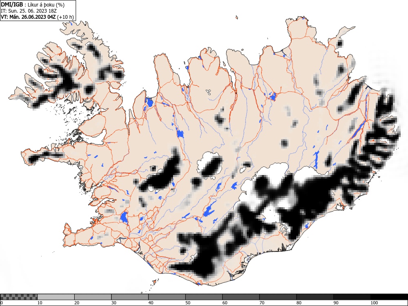Click the legend label '80'
Image resolution: width=408 pixels, height=306 pixels.
[299, 303]
